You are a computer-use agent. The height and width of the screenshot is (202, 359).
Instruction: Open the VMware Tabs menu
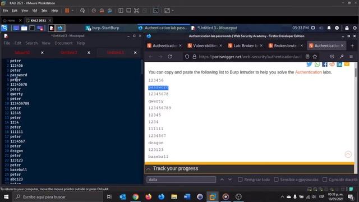(x=44, y=11)
